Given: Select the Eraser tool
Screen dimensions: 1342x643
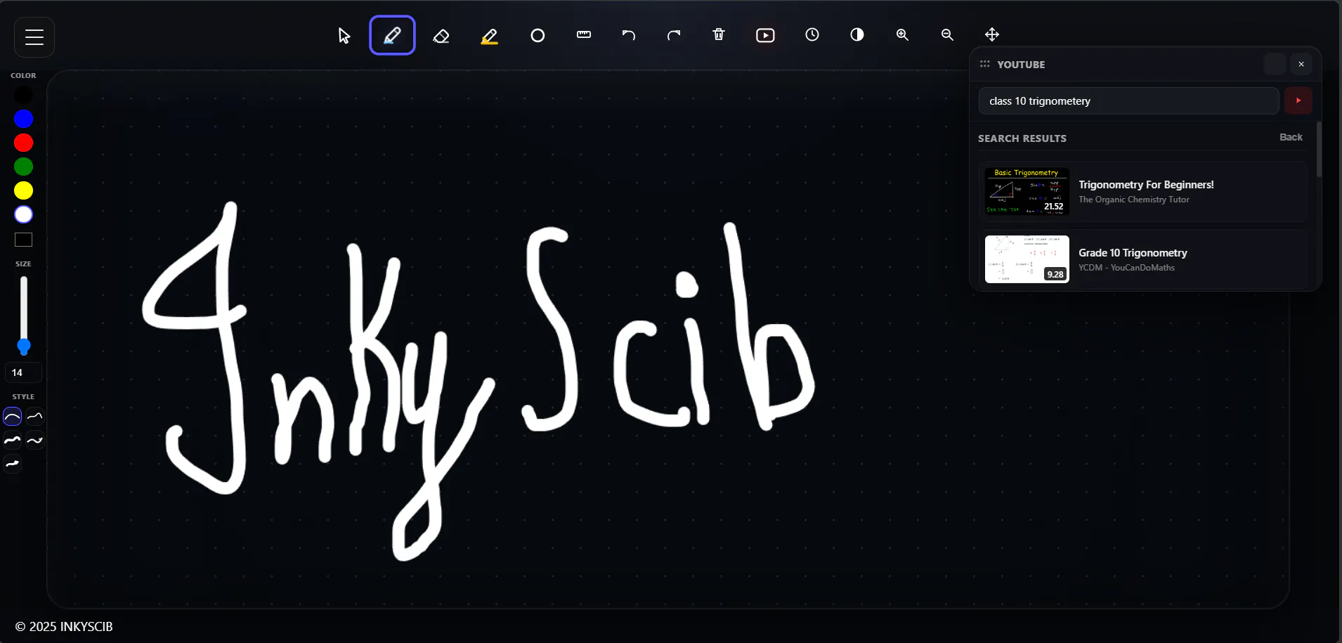Looking at the screenshot, I should coord(441,35).
